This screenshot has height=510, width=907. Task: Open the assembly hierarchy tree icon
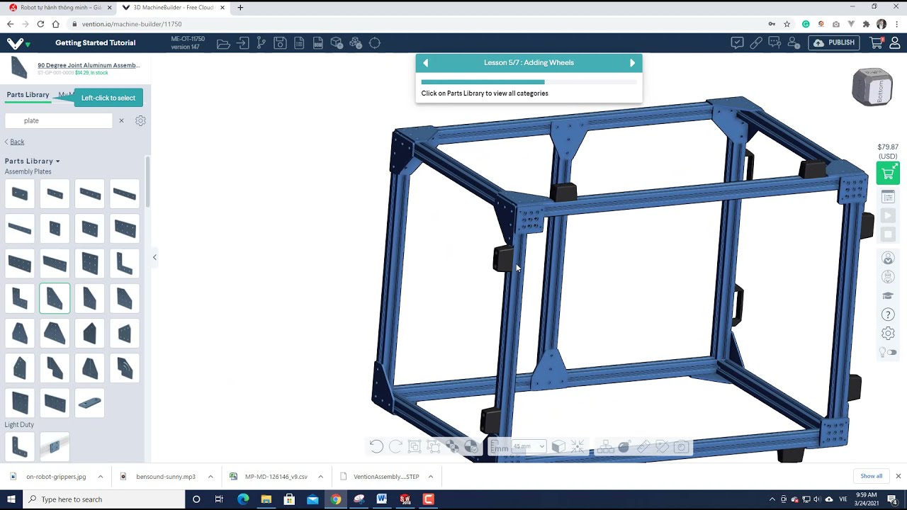click(605, 446)
